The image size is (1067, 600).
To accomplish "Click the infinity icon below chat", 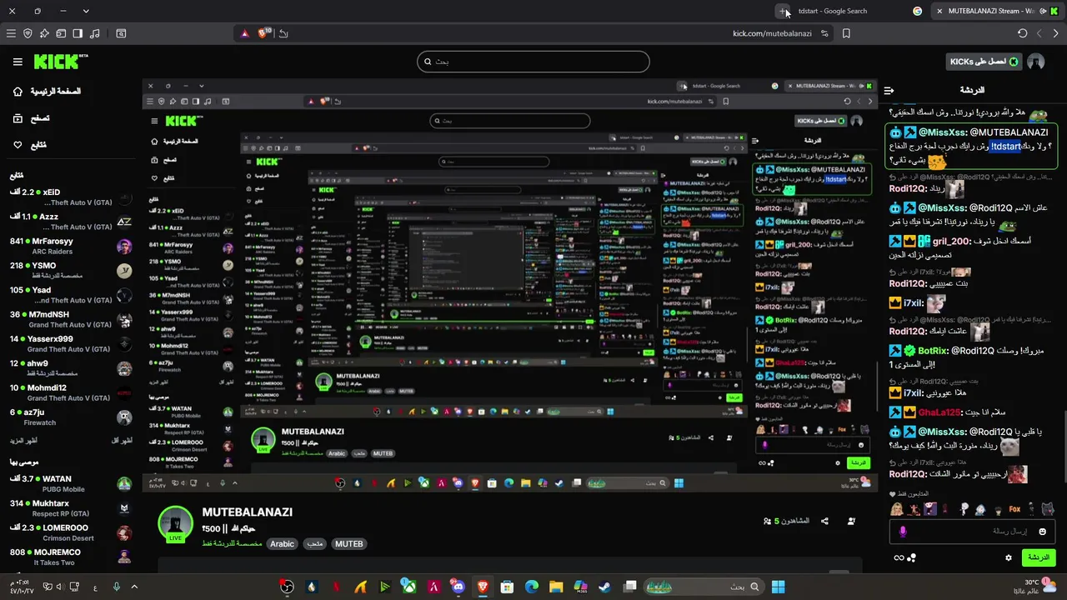I will (x=899, y=557).
